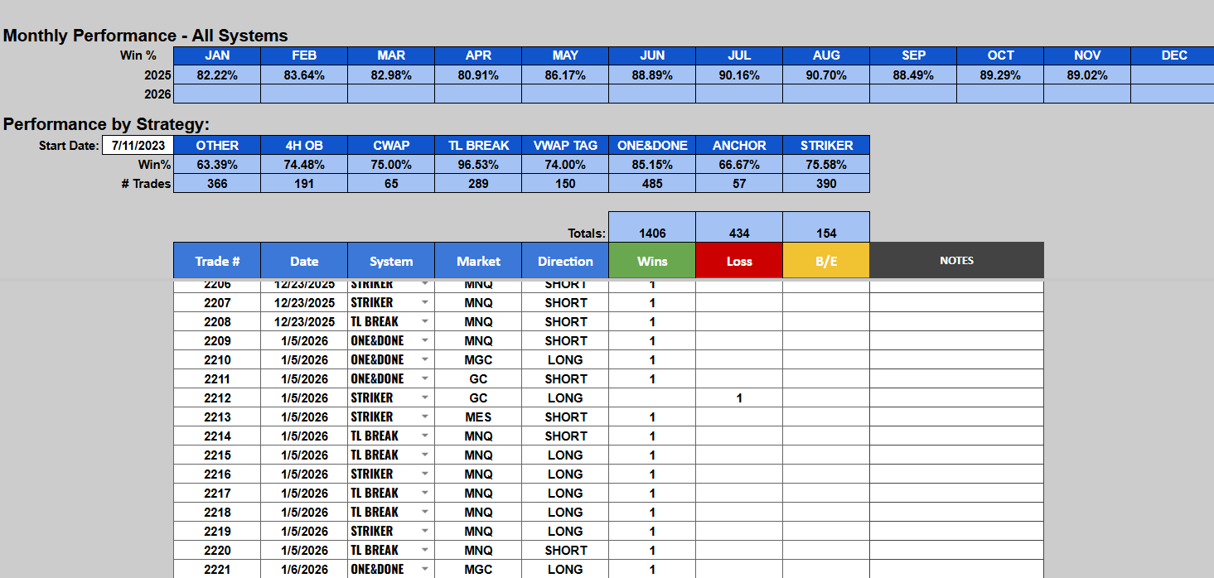This screenshot has height=578, width=1214.
Task: Select the red Loss column header
Action: click(x=739, y=261)
